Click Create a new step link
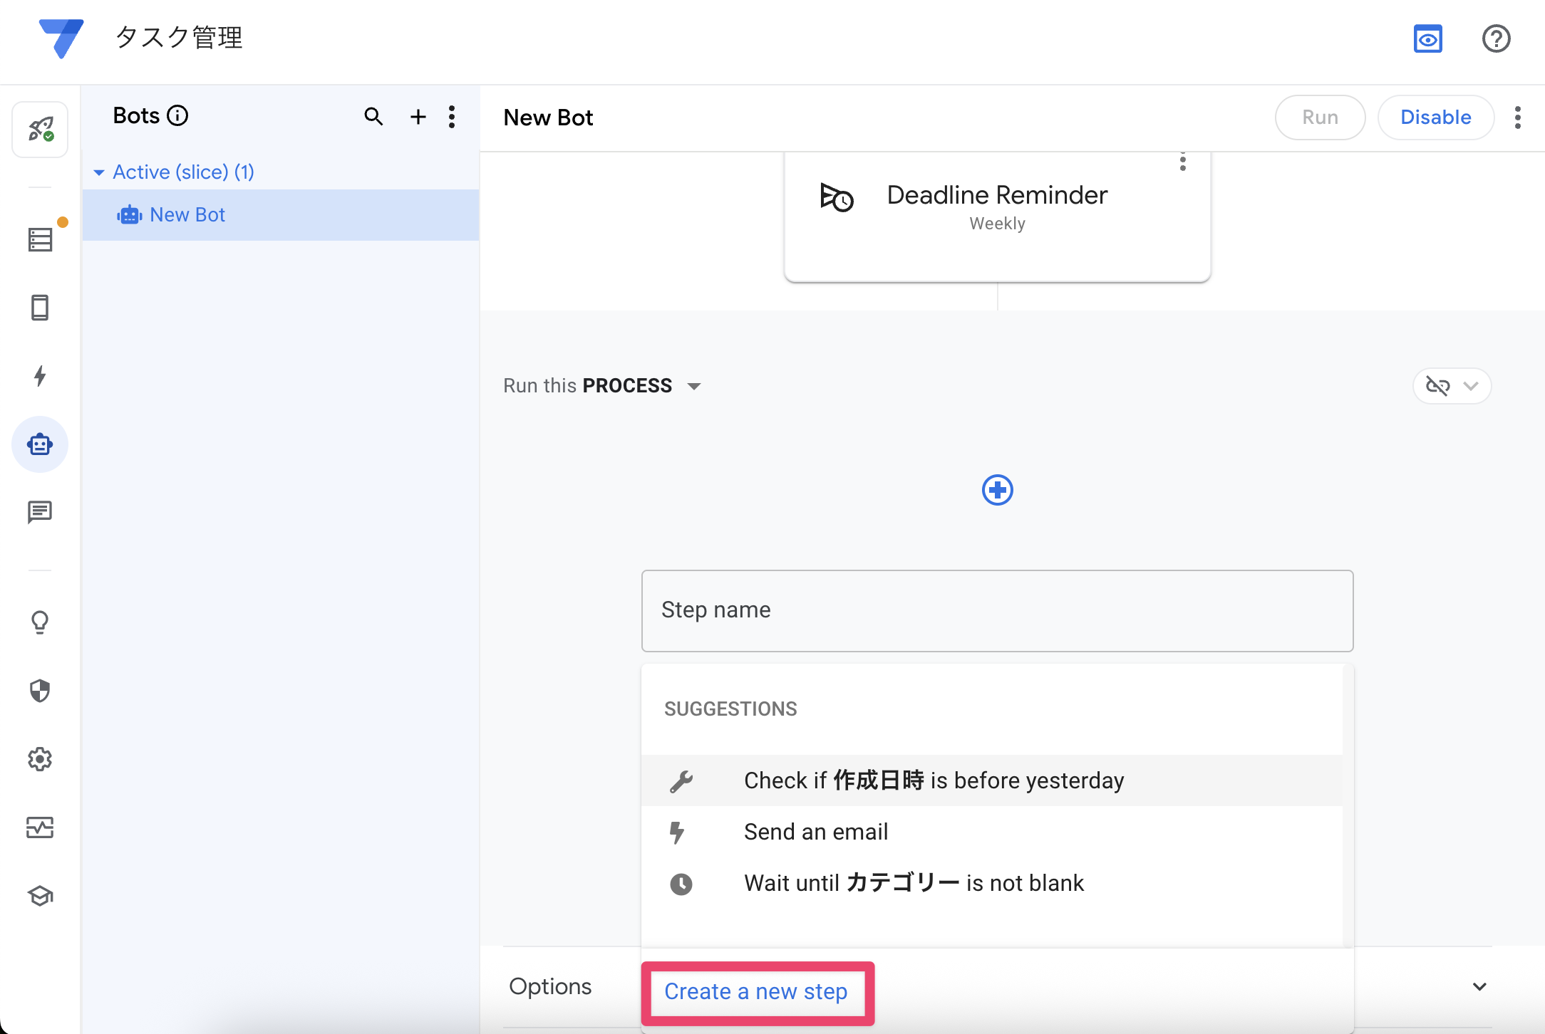Screen dimensions: 1545x1034 pos(755,991)
